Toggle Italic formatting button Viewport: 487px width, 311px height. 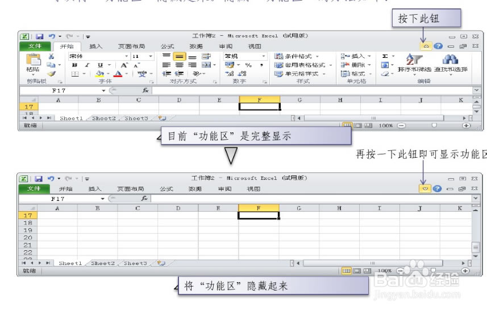88,65
